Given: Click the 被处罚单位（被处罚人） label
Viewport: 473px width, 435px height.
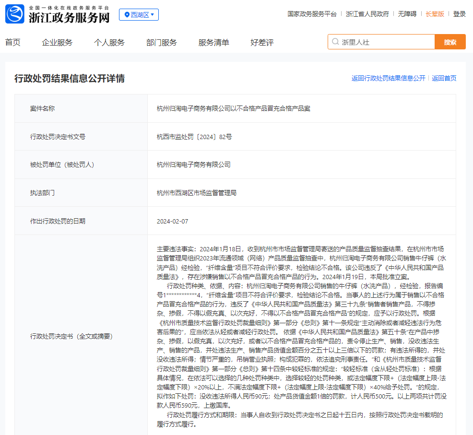Looking at the screenshot, I should click(62, 165).
